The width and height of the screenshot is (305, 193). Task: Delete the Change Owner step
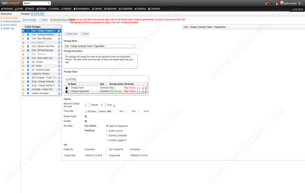tap(146, 88)
